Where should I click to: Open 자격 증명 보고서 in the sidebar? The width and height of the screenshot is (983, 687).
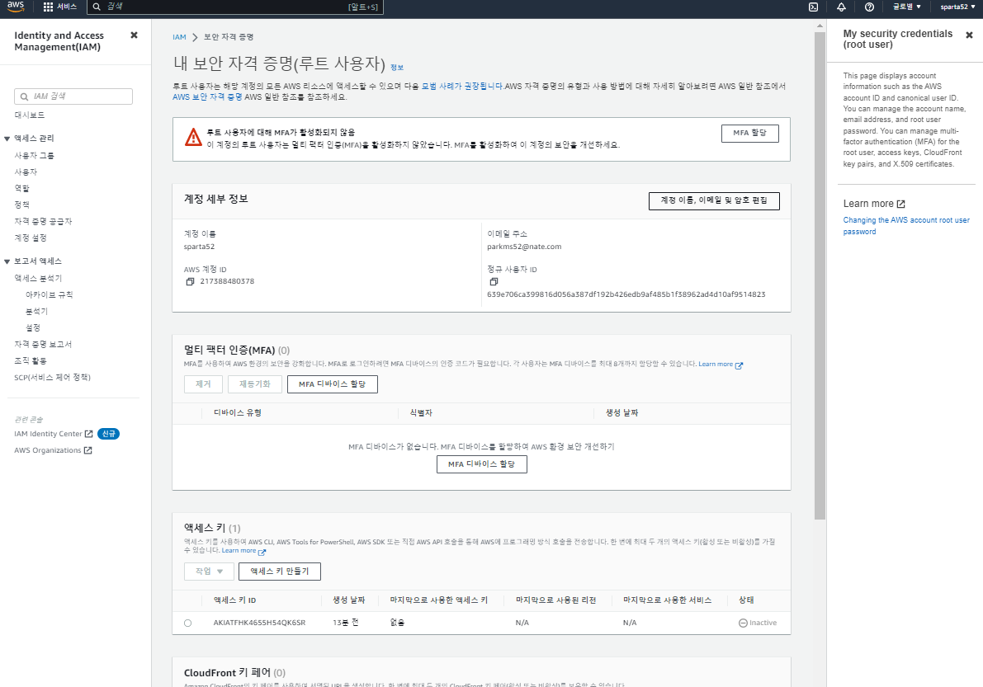pos(43,345)
